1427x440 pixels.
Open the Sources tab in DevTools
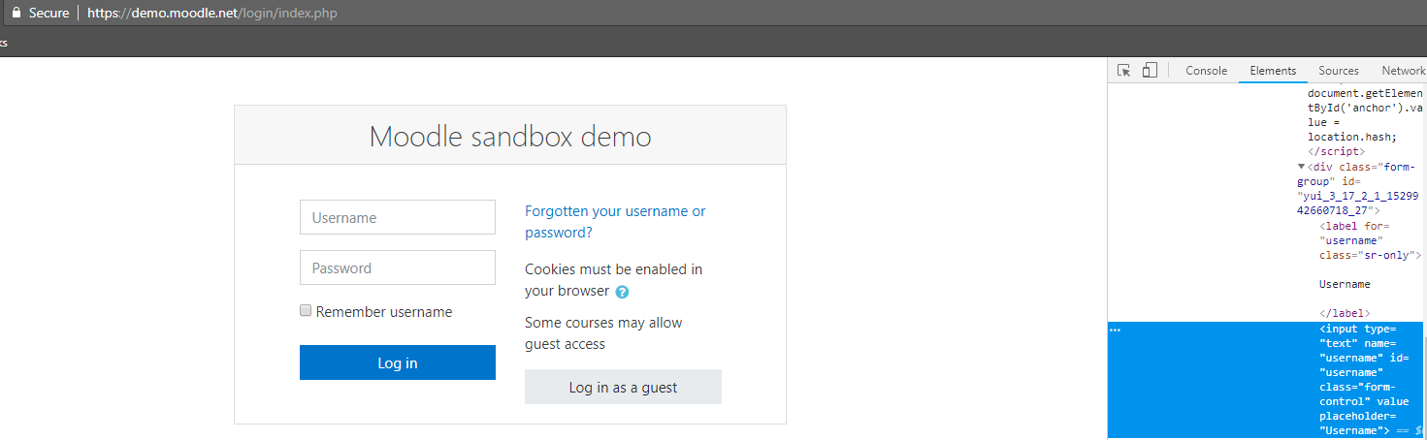click(x=1338, y=71)
